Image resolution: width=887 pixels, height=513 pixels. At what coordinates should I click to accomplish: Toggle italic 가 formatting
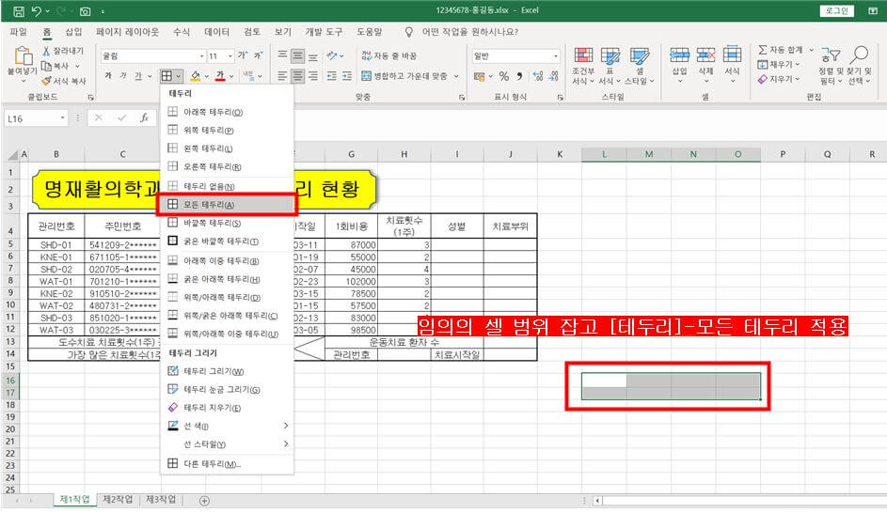tap(123, 76)
